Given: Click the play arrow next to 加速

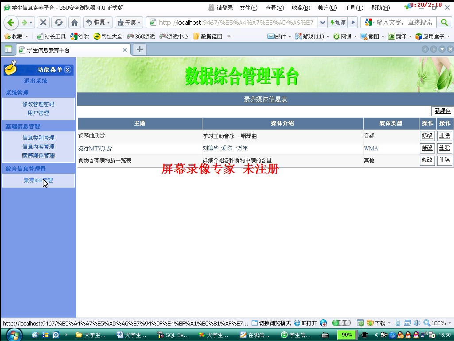Looking at the screenshot, I should click(353, 22).
